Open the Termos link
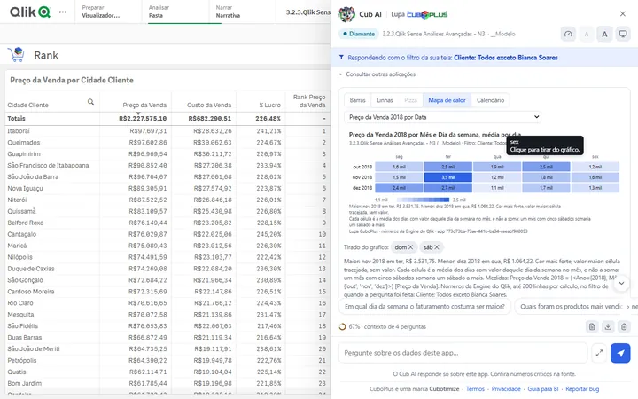The image size is (638, 399). tap(475, 389)
